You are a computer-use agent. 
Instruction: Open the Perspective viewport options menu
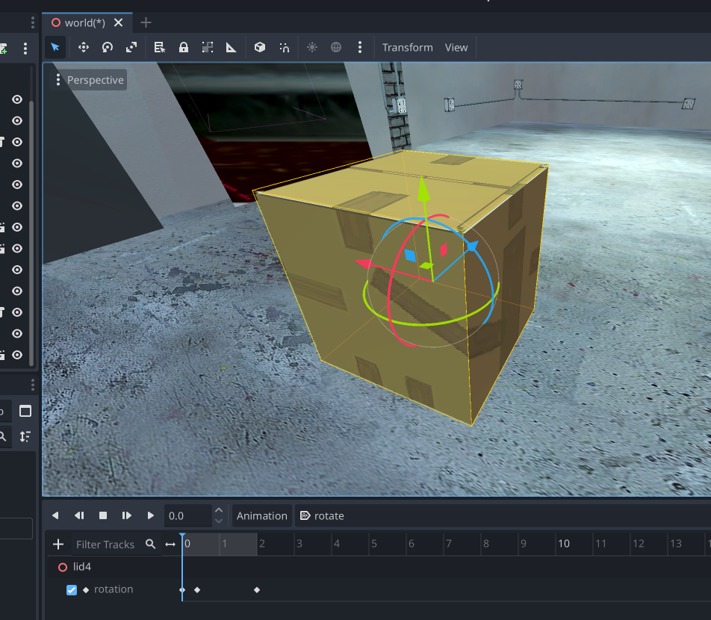click(89, 80)
